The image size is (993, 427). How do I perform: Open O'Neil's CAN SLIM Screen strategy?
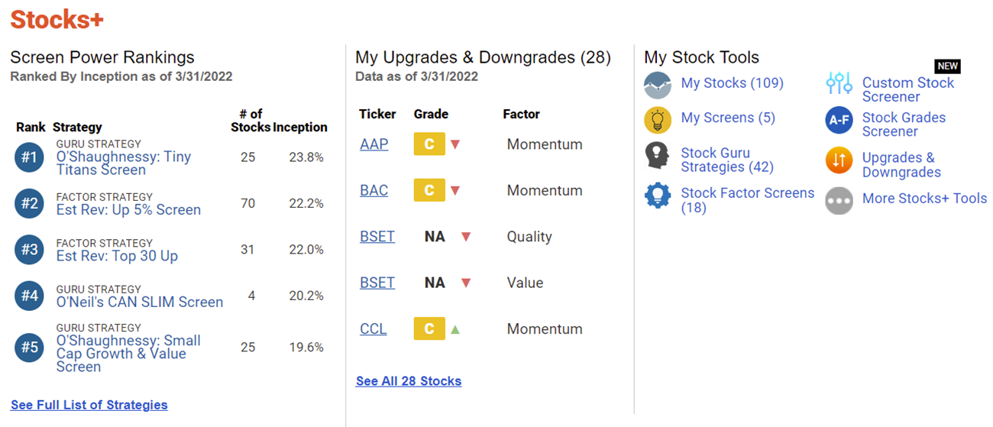tap(140, 302)
